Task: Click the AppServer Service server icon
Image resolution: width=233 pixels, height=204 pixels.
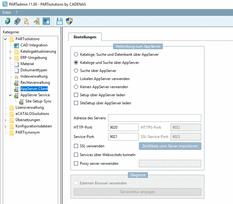Action: click(x=16, y=96)
